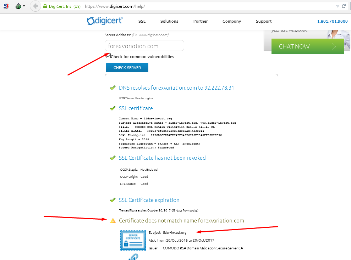
Task: Click Secure Renegotiation: Supported line
Action: 147,148
